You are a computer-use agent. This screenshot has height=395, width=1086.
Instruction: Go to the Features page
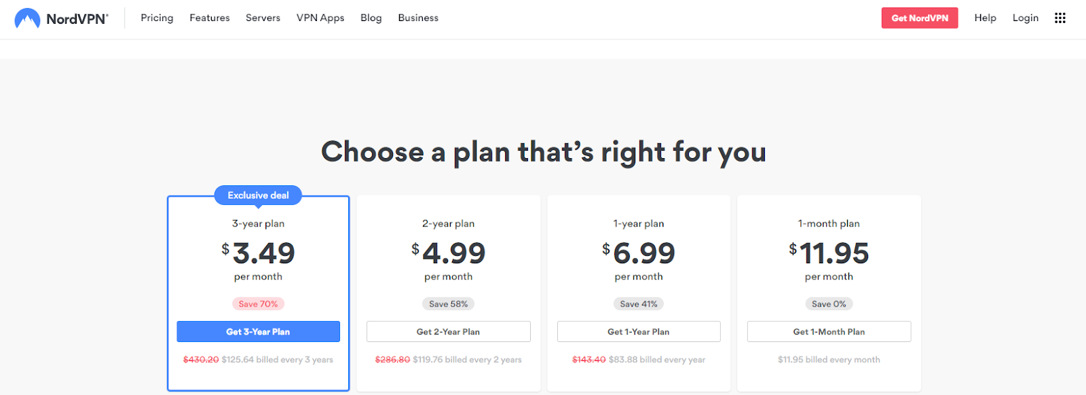(x=210, y=18)
